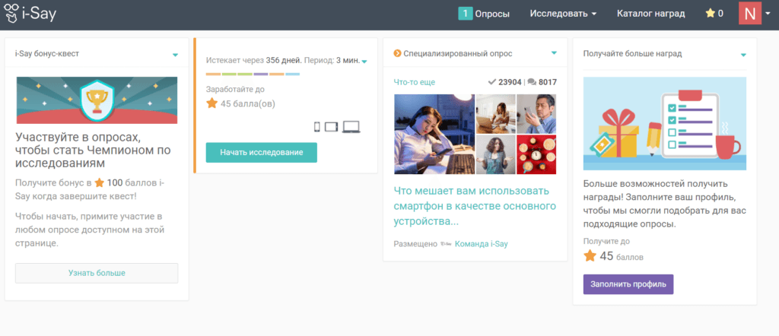Click the tablet device icon
779x336 pixels.
332,127
